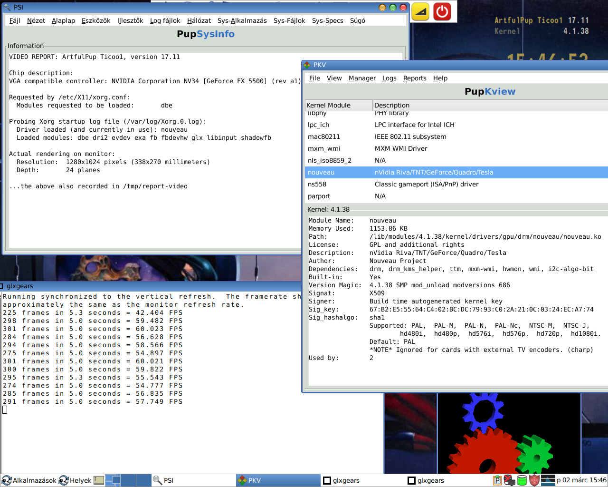Click the PupKview heading in PKV
The image size is (608, 487).
(x=490, y=91)
